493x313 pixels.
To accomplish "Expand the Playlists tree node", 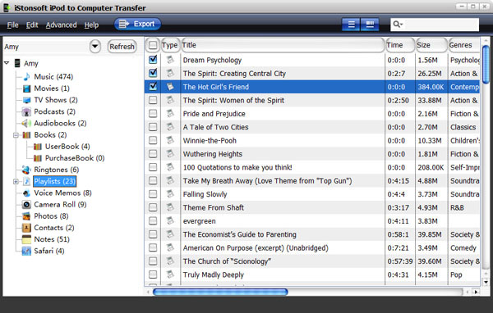I will coord(16,182).
